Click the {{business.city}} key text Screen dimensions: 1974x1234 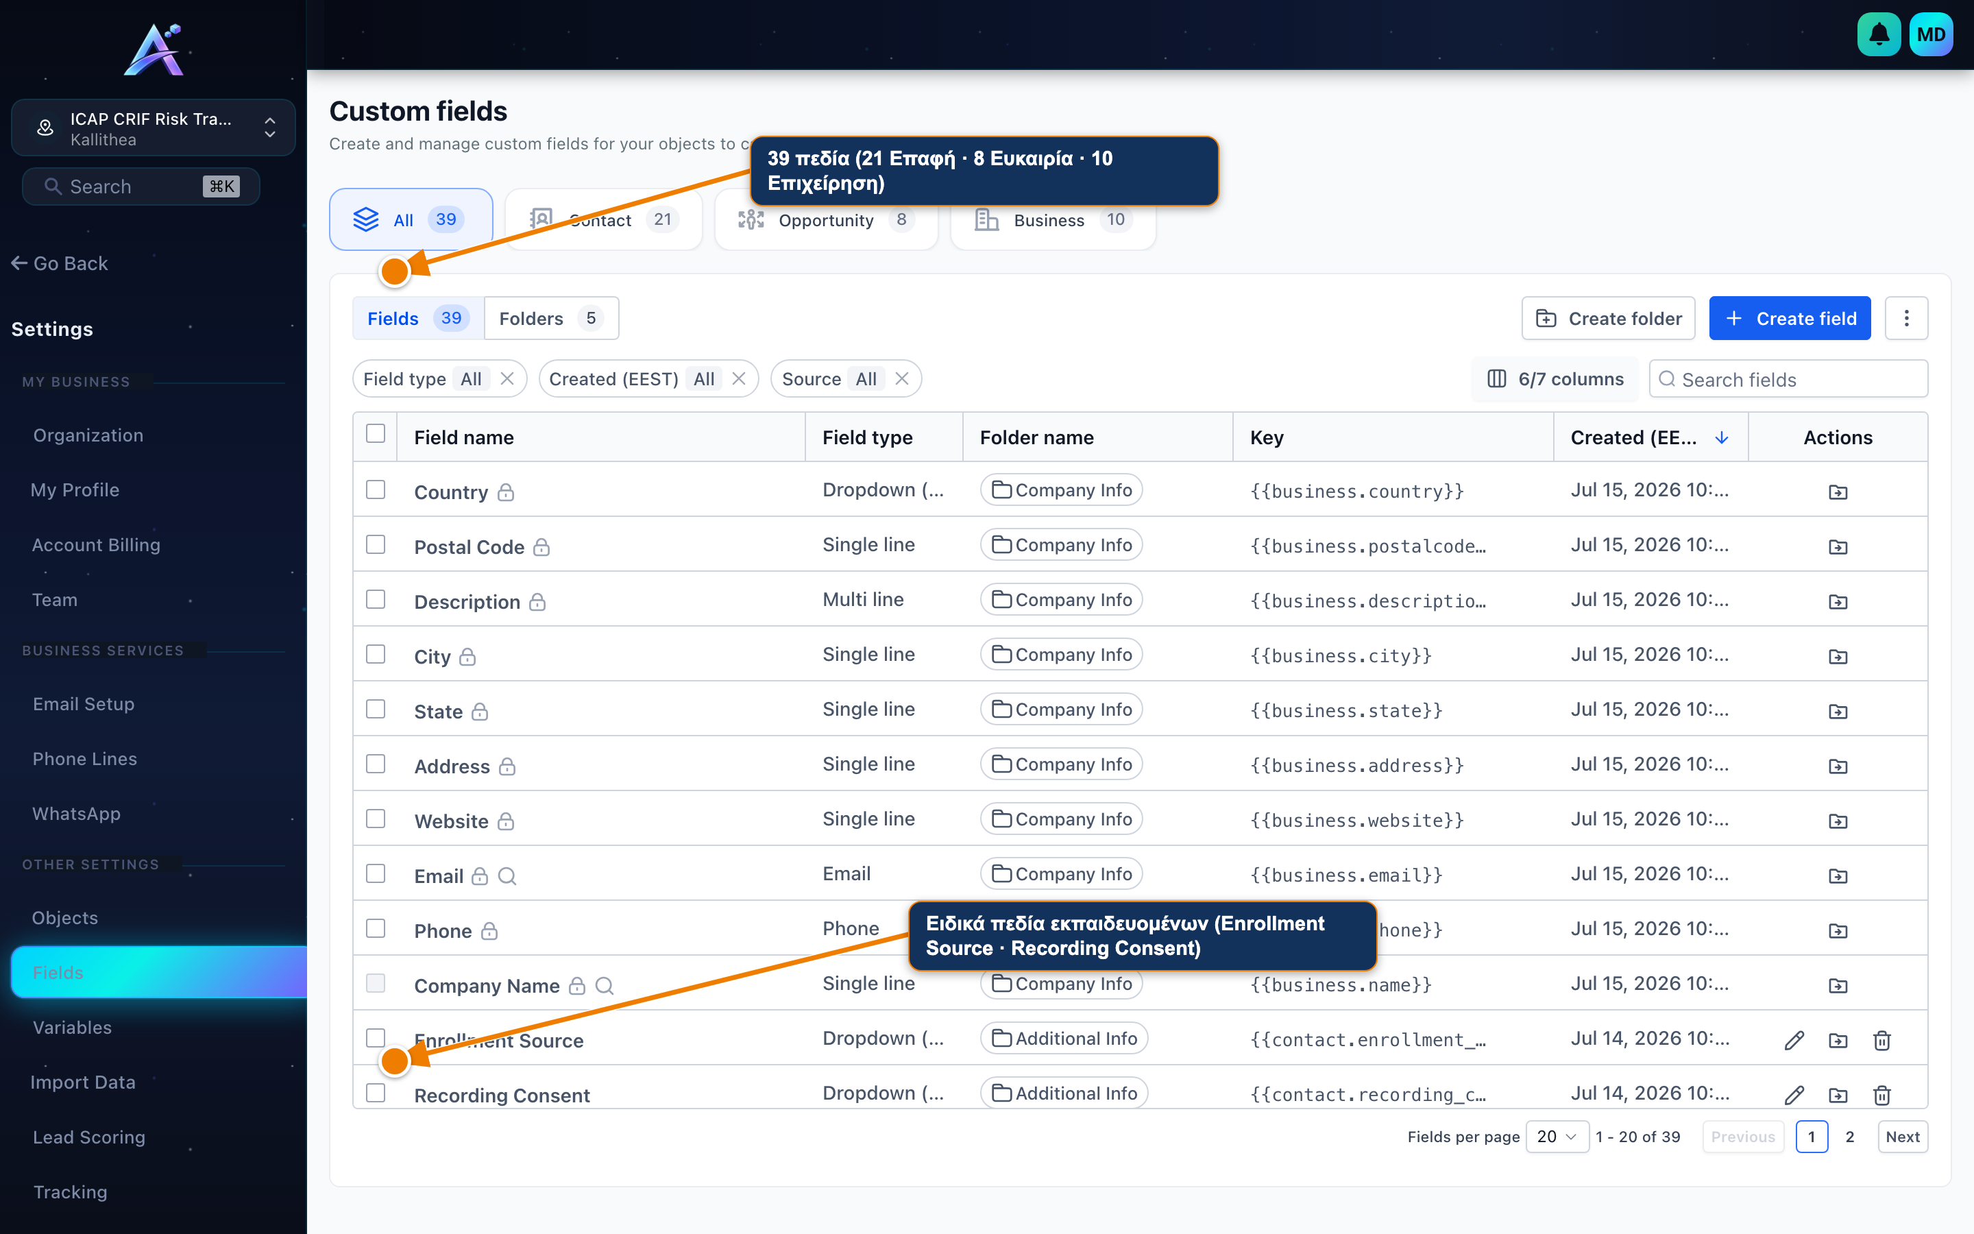[x=1341, y=656]
